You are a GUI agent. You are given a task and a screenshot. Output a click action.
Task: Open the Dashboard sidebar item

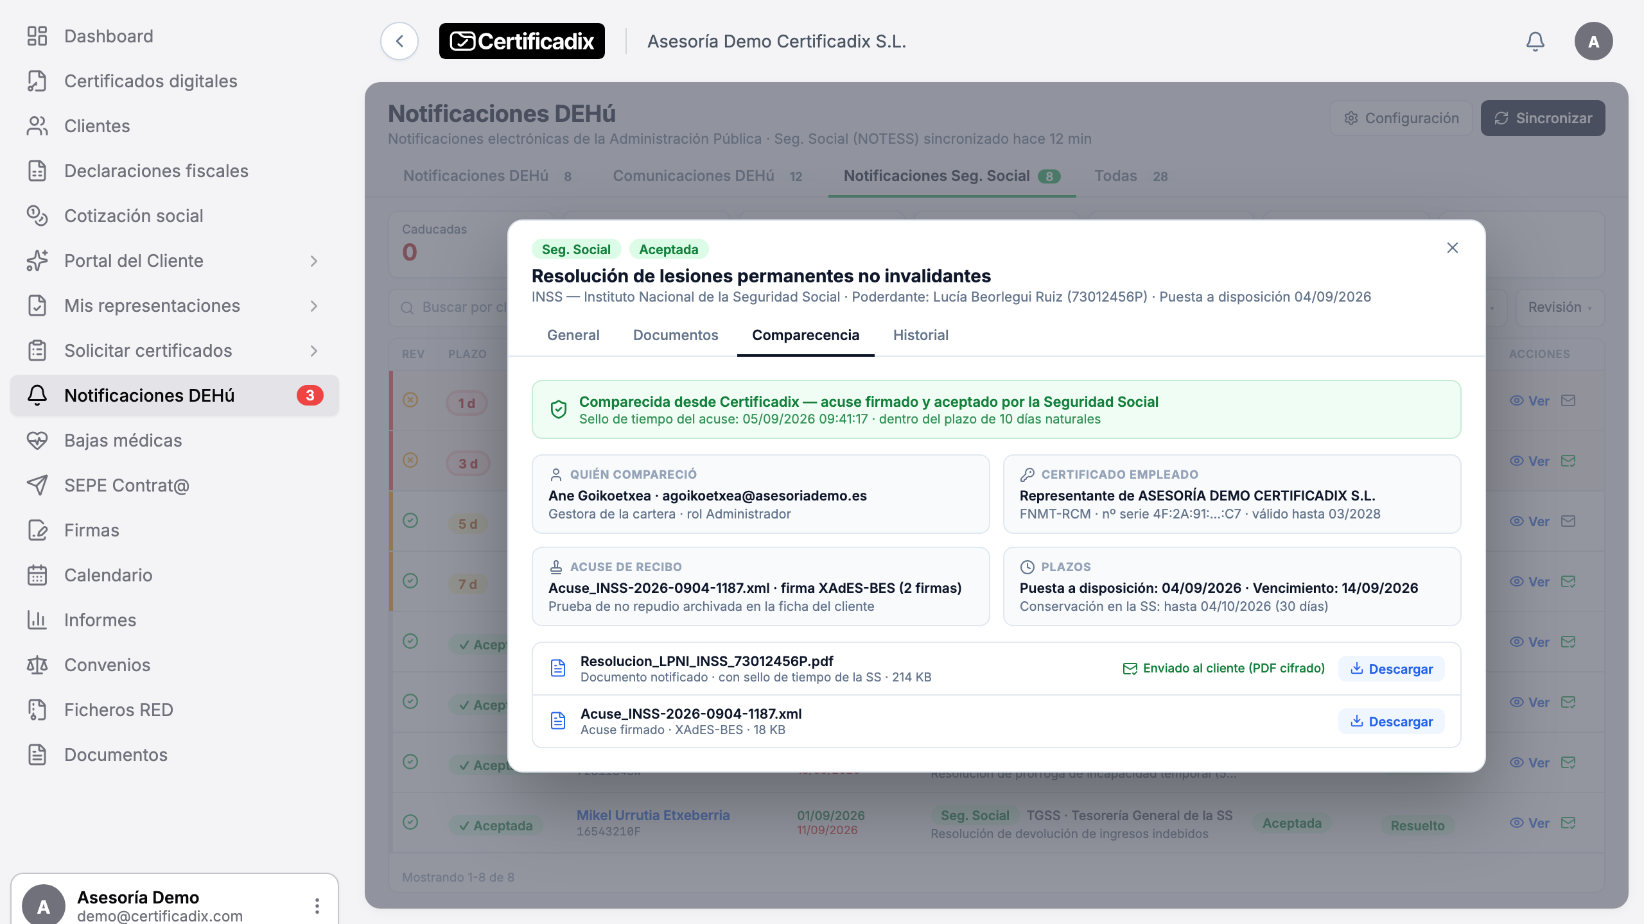pos(175,36)
